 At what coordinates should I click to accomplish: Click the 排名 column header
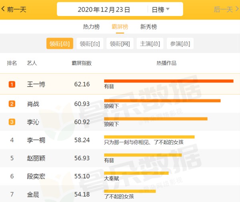[12, 63]
